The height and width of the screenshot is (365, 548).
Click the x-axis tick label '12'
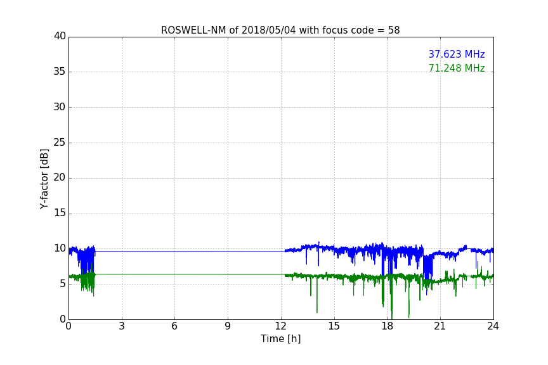point(281,326)
